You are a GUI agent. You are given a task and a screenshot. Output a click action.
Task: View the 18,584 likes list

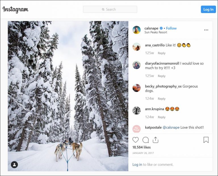[x=141, y=147]
